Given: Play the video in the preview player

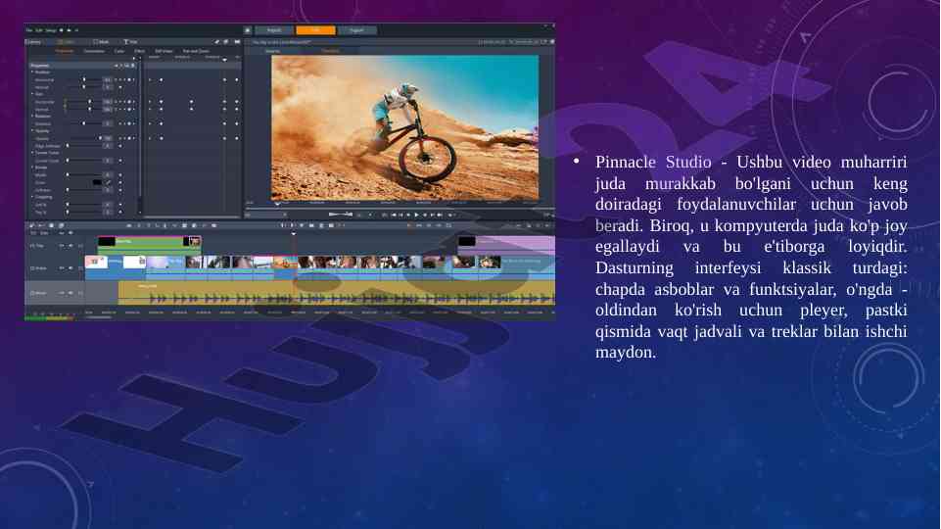Looking at the screenshot, I should [416, 215].
